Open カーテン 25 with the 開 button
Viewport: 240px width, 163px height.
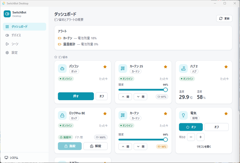pyautogui.click(x=125, y=97)
